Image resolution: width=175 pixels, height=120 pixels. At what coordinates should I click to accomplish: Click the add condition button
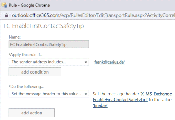(35, 72)
